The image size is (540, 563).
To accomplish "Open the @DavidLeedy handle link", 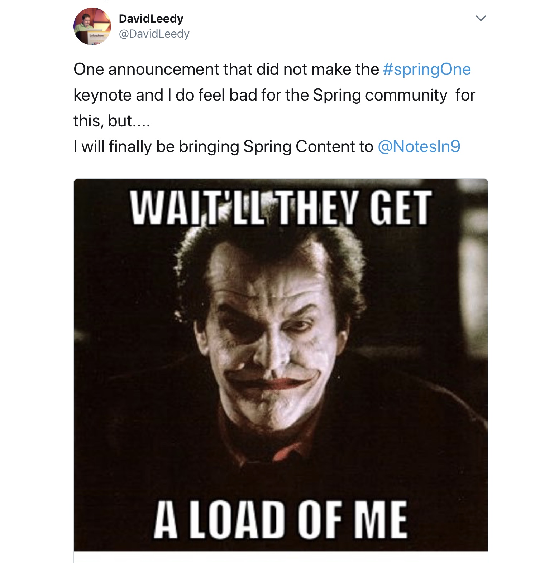I will pyautogui.click(x=154, y=34).
